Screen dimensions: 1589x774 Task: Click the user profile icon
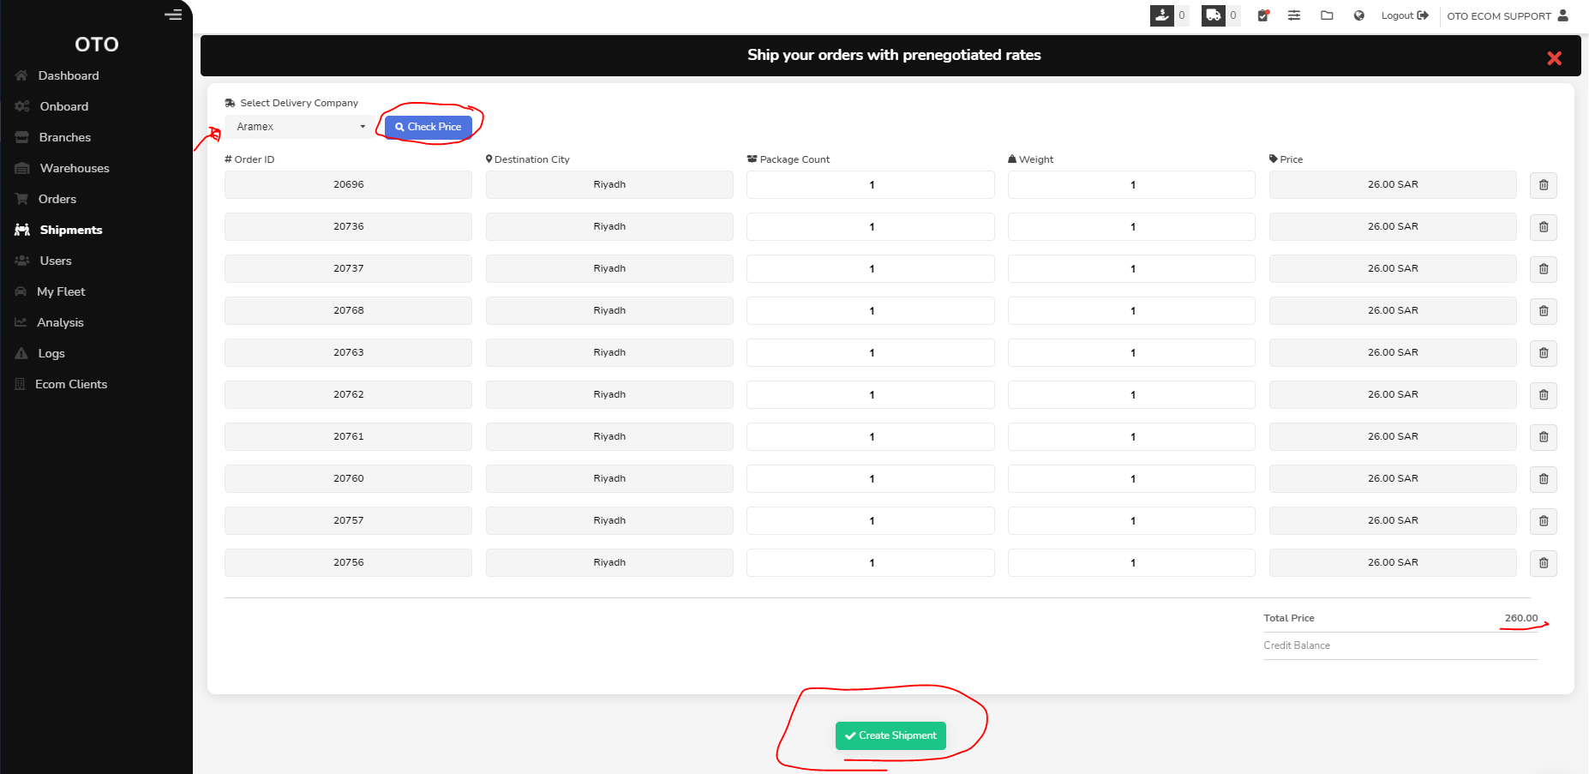point(1563,15)
